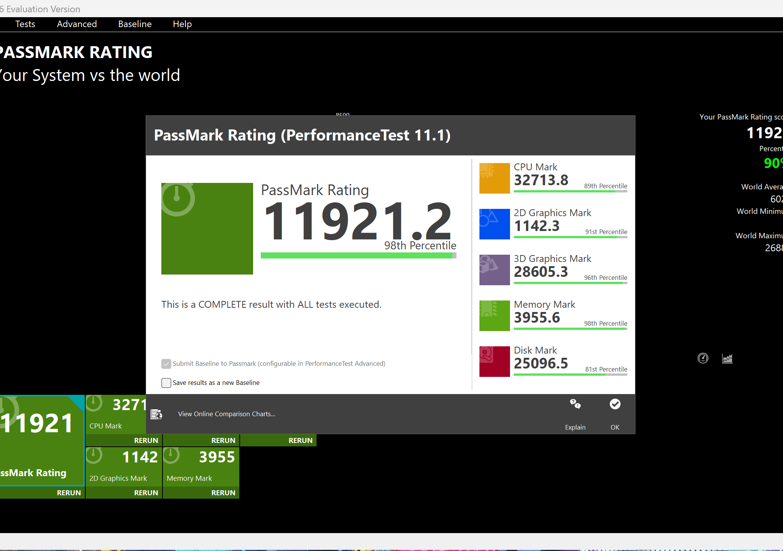Screen dimensions: 783x551
Task: Open the Tests menu
Action: (25, 24)
